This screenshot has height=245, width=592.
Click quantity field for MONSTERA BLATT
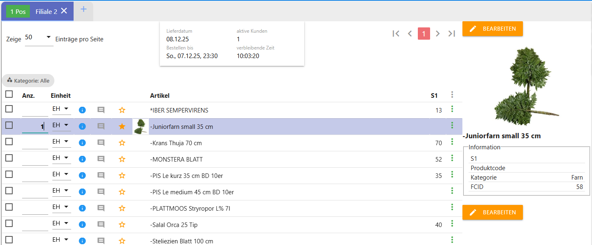coord(35,159)
